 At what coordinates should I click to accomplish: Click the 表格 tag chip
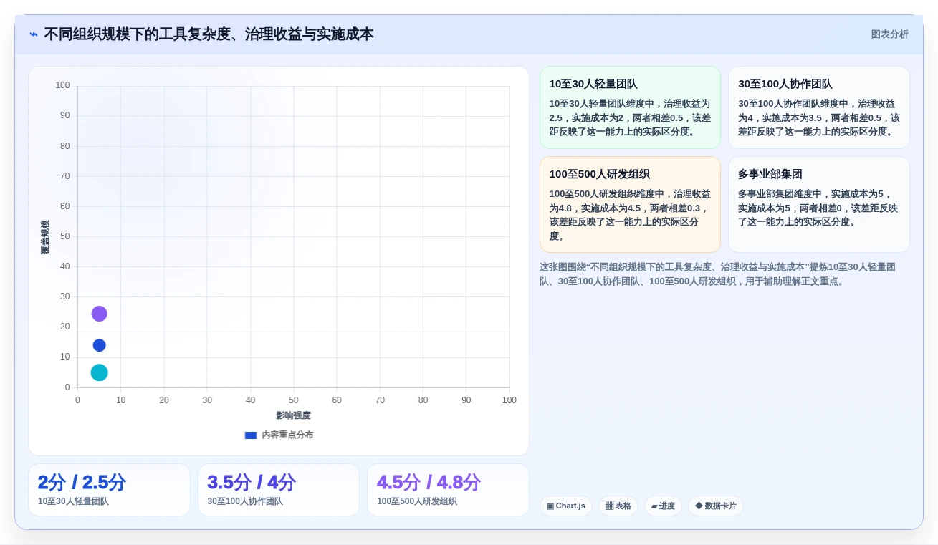click(618, 506)
